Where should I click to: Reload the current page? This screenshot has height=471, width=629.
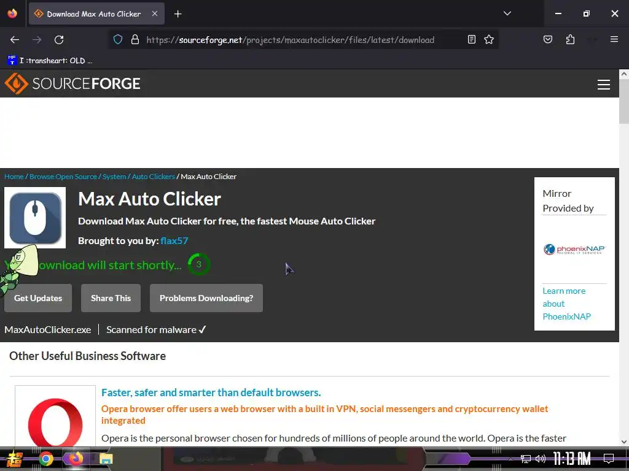59,40
